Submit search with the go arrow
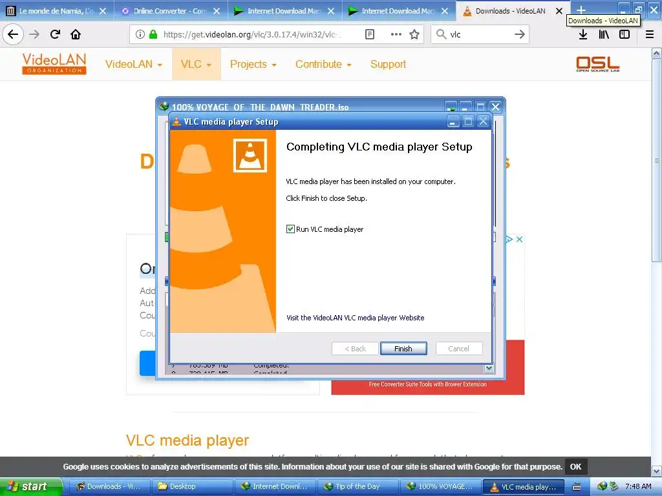Screen dimensions: 662x496 pyautogui.click(x=520, y=34)
